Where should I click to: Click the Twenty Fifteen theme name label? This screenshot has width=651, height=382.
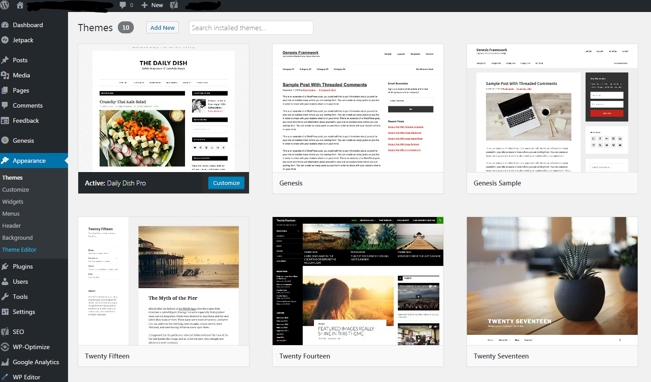point(107,356)
